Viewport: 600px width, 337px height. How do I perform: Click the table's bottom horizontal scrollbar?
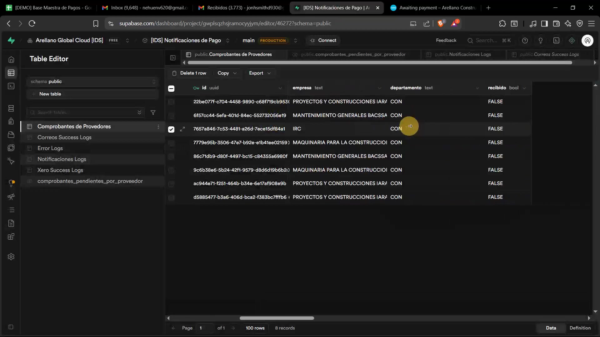click(277, 318)
